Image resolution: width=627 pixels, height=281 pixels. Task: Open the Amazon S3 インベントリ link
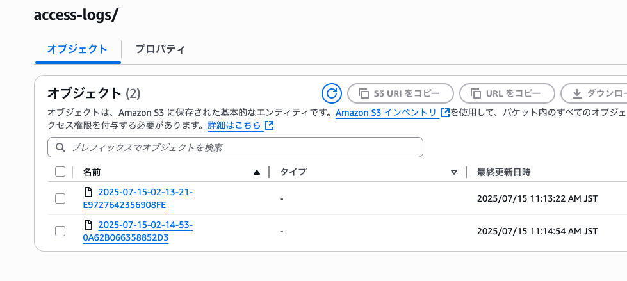[x=386, y=113]
